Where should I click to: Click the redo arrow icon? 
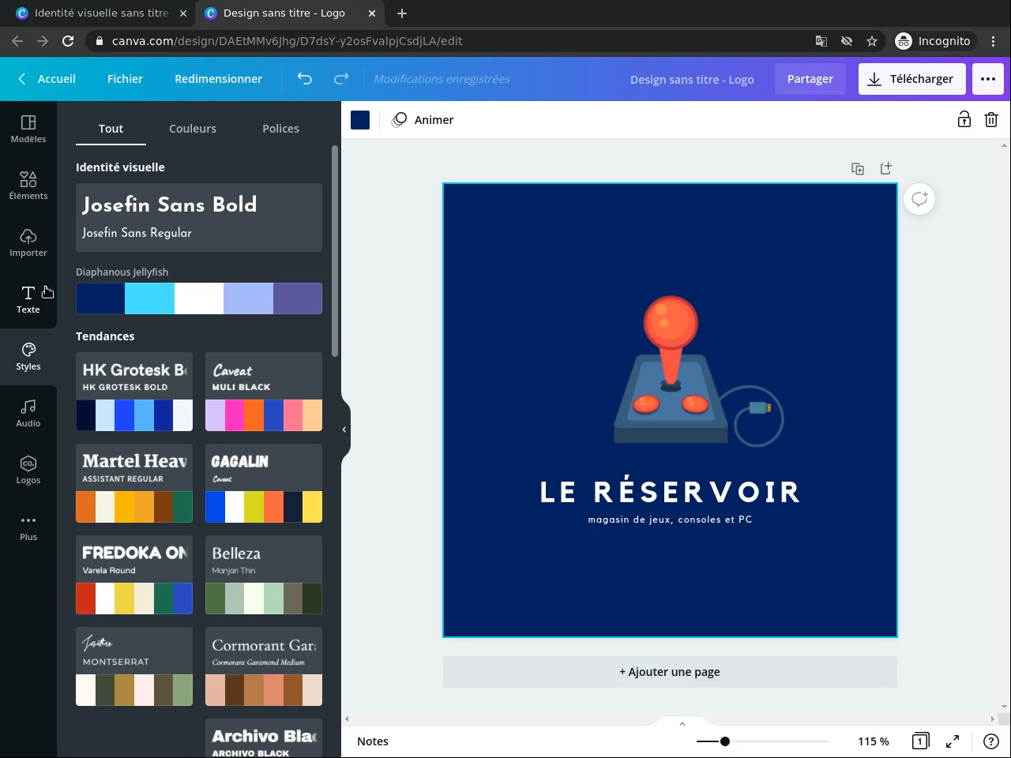[x=341, y=79]
